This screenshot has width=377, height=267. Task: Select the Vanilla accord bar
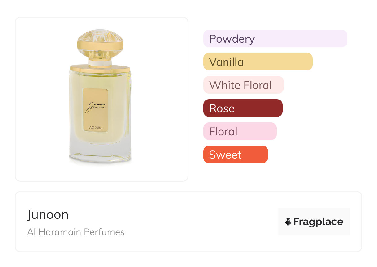258,62
